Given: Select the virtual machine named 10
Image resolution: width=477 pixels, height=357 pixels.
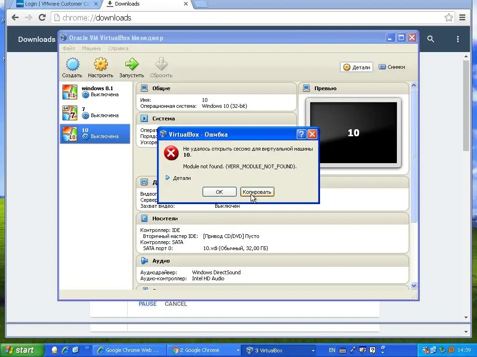Looking at the screenshot, I should tap(95, 133).
